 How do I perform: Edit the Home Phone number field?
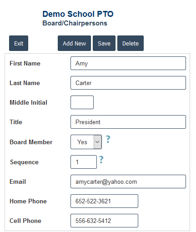pyautogui.click(x=104, y=201)
